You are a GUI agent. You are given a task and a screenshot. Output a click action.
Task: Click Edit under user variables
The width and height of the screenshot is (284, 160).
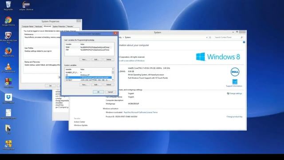(x=97, y=60)
